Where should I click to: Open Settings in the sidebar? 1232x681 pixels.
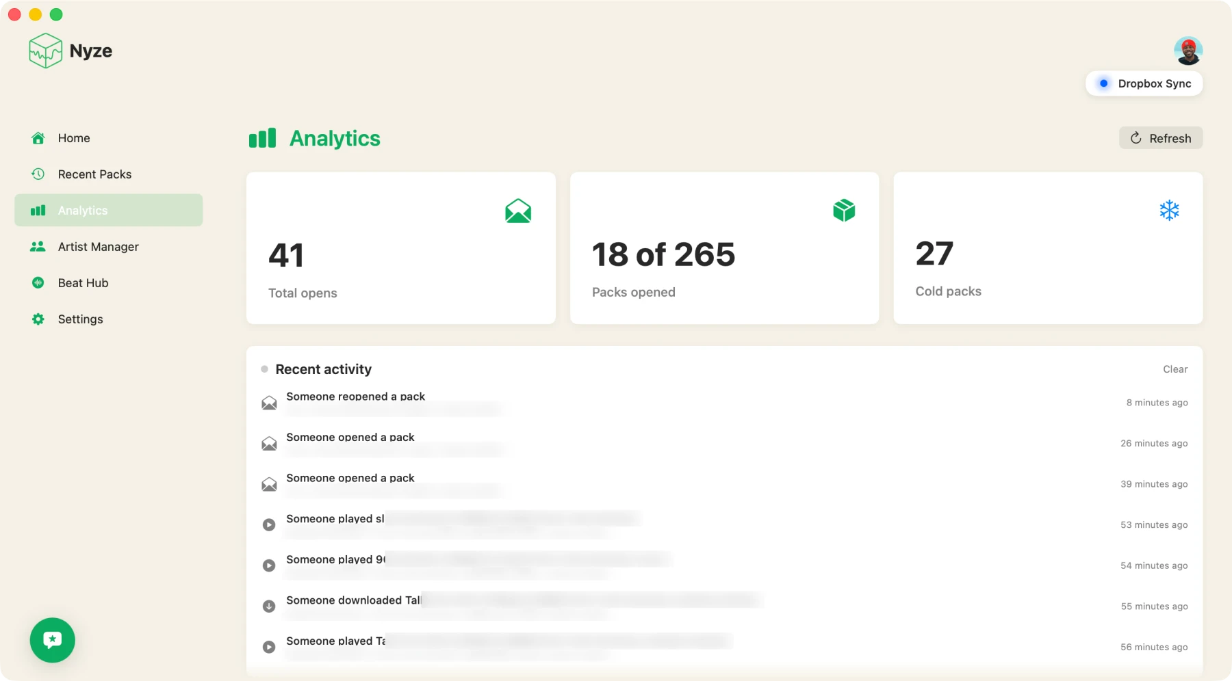[108, 319]
